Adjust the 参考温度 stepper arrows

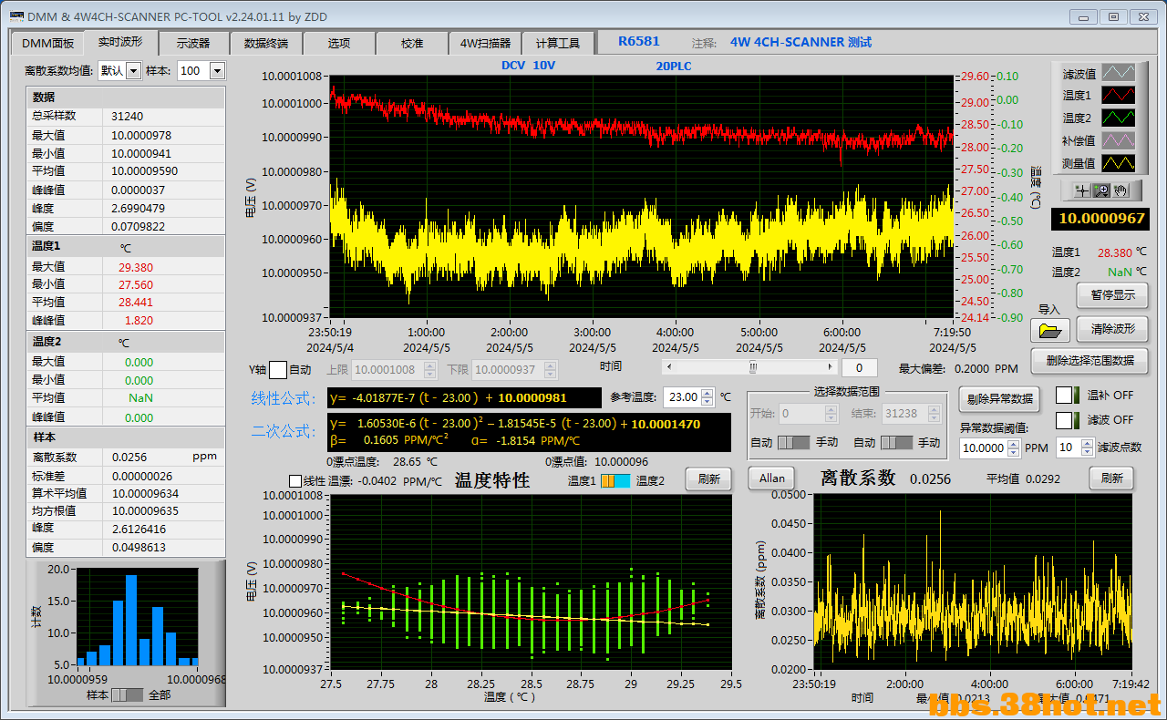coord(707,397)
